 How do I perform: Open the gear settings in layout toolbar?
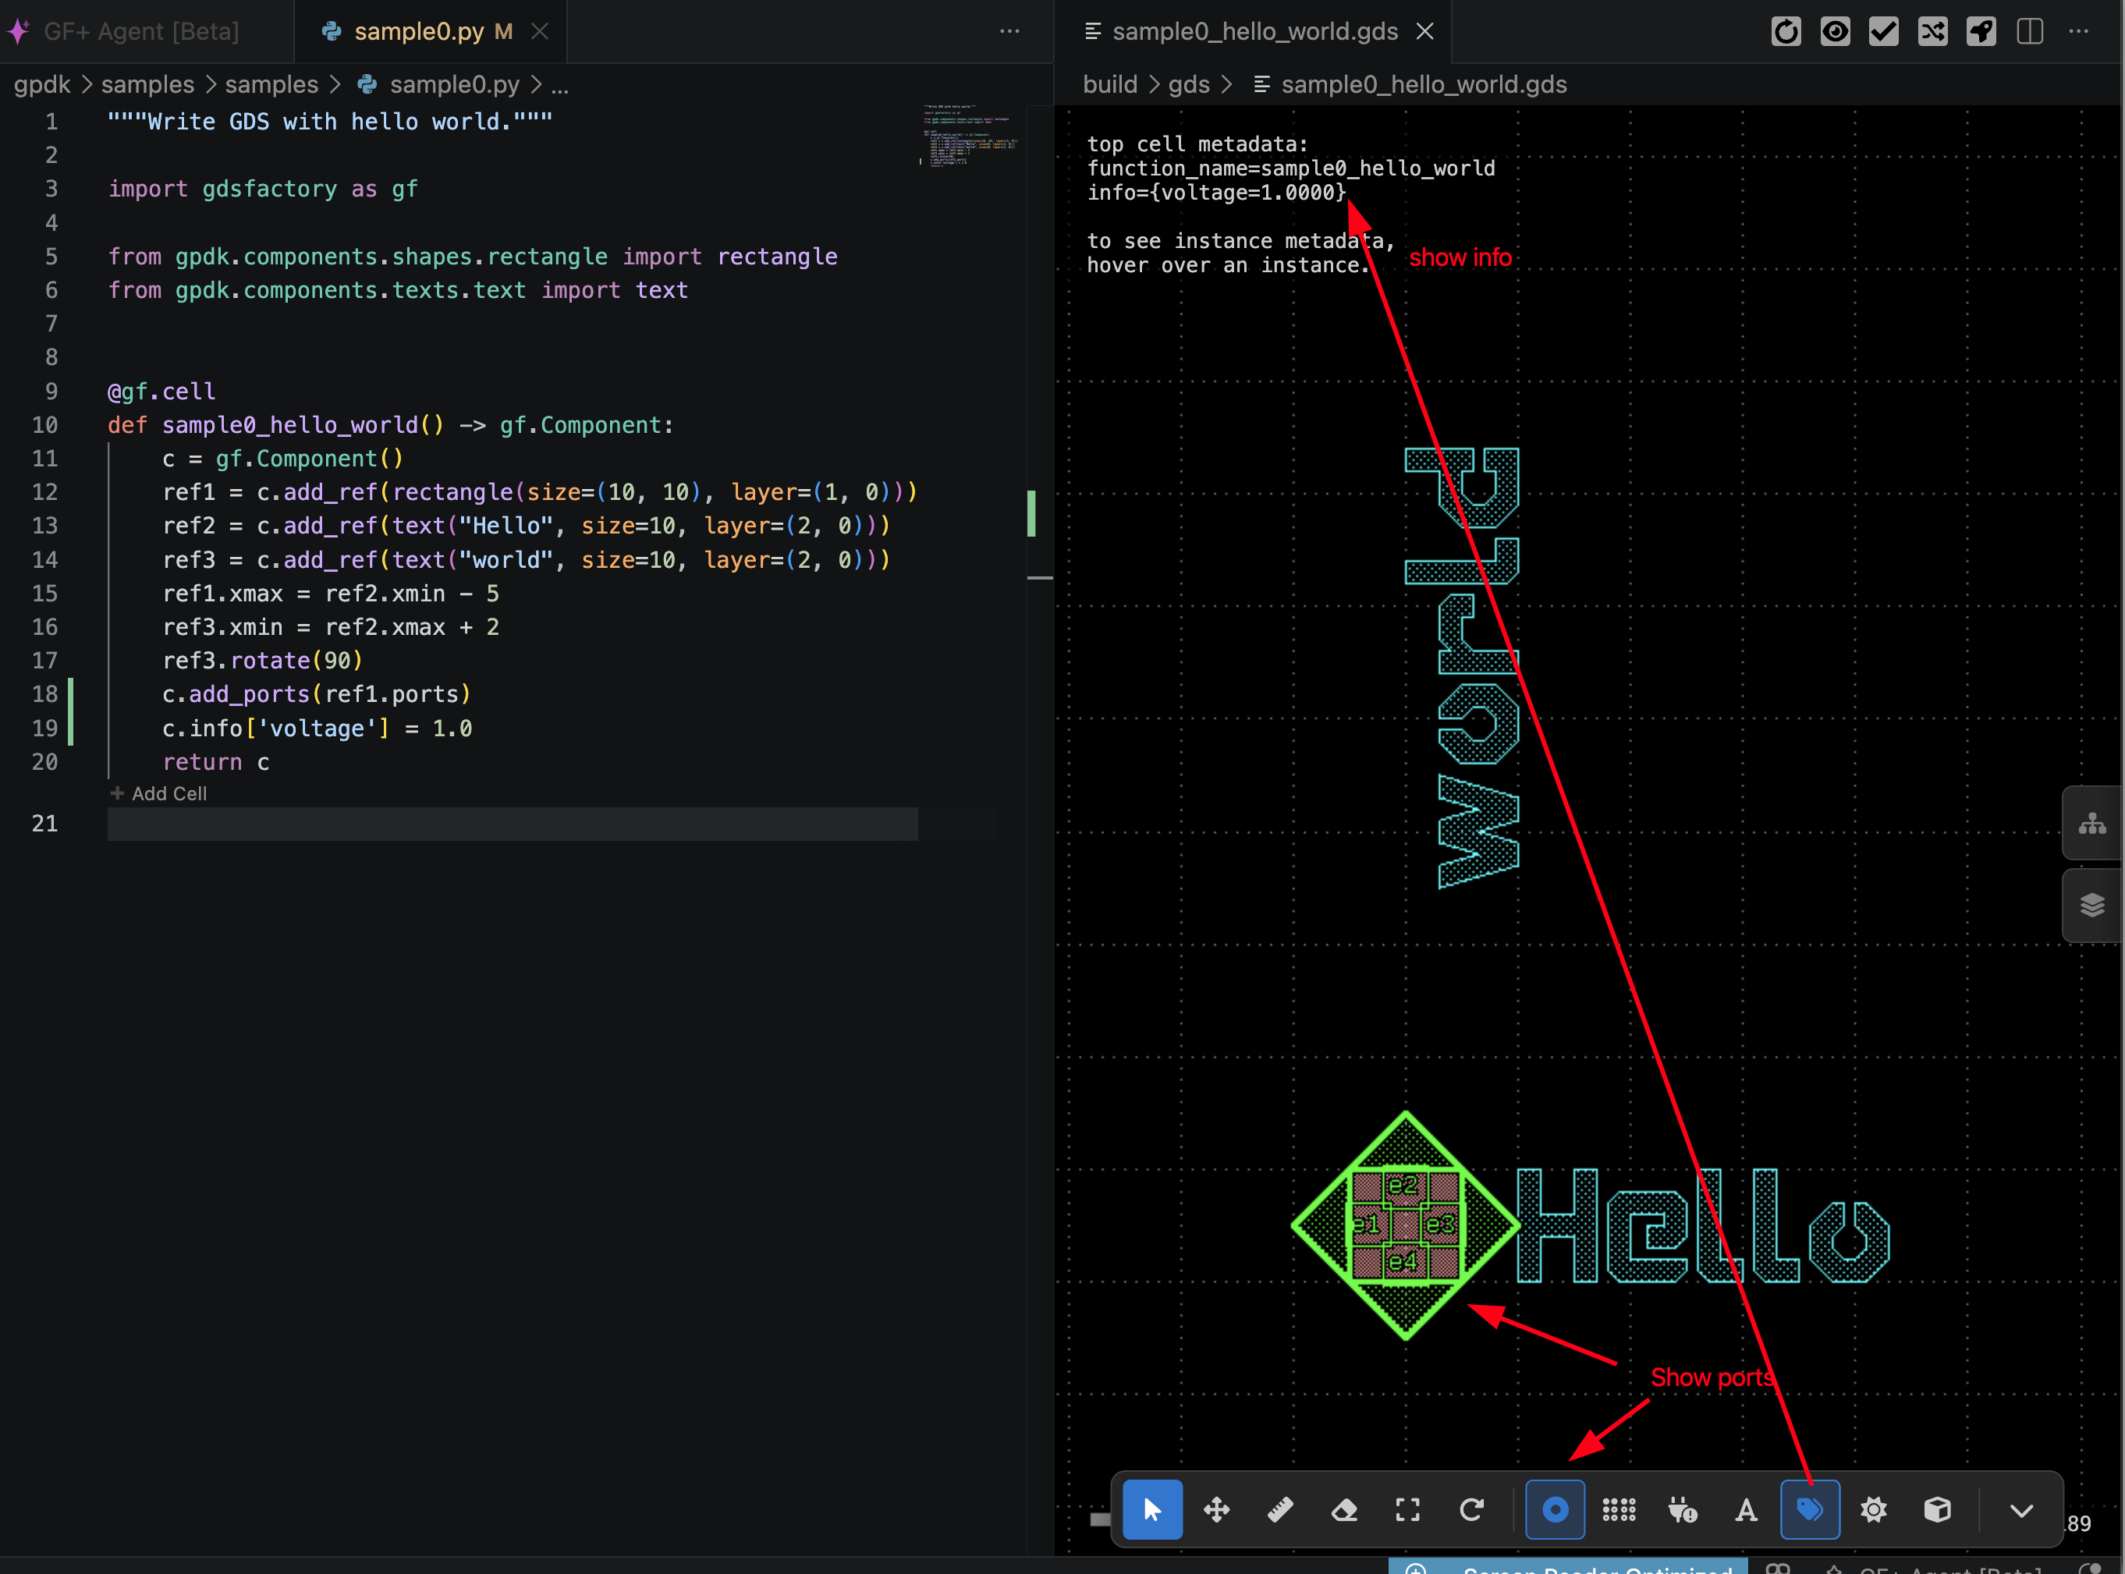click(1875, 1510)
